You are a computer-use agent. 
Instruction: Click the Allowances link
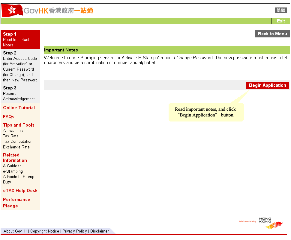(x=13, y=130)
